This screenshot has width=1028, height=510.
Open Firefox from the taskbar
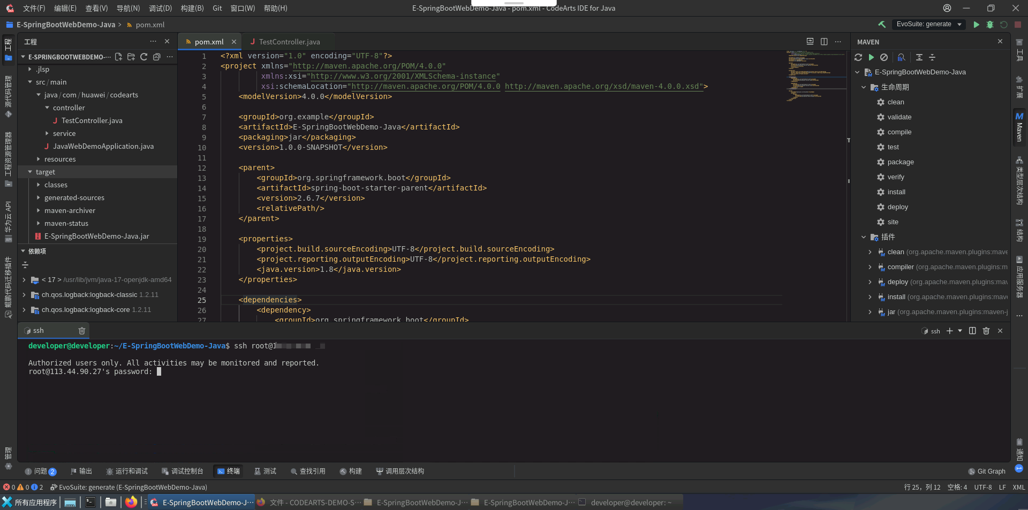pos(131,502)
